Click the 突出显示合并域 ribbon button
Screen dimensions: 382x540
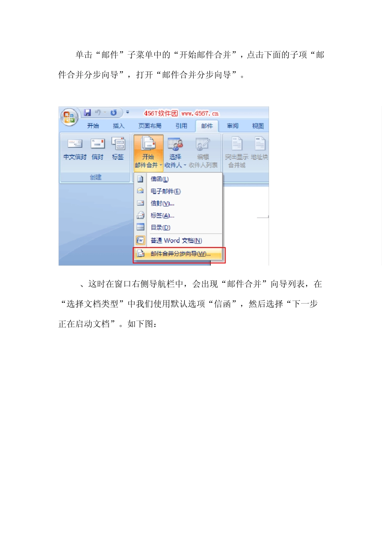(236, 152)
